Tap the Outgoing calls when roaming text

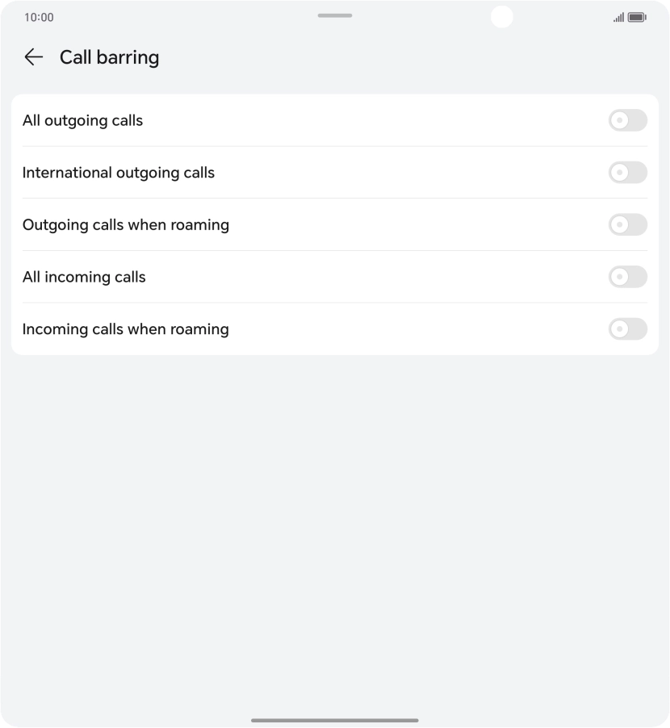126,224
